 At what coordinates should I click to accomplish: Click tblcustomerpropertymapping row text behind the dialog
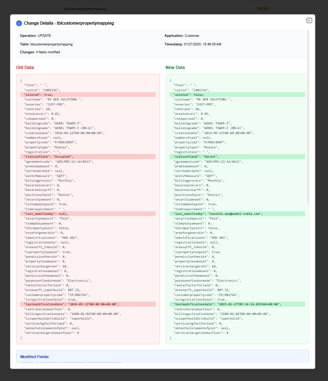point(85,9)
